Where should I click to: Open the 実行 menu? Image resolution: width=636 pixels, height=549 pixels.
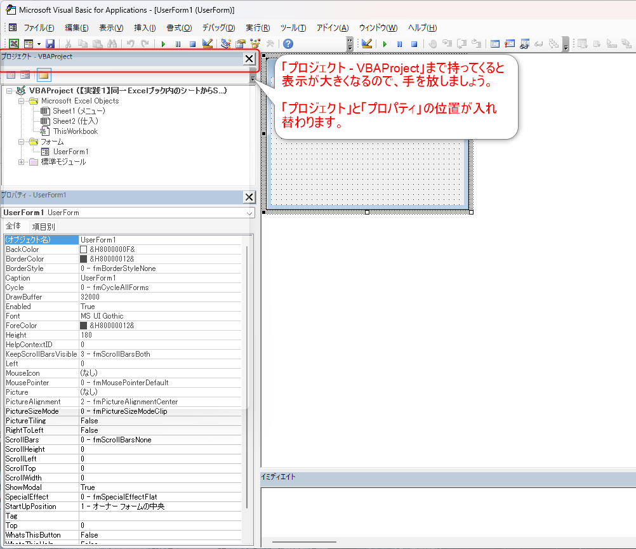(x=258, y=27)
